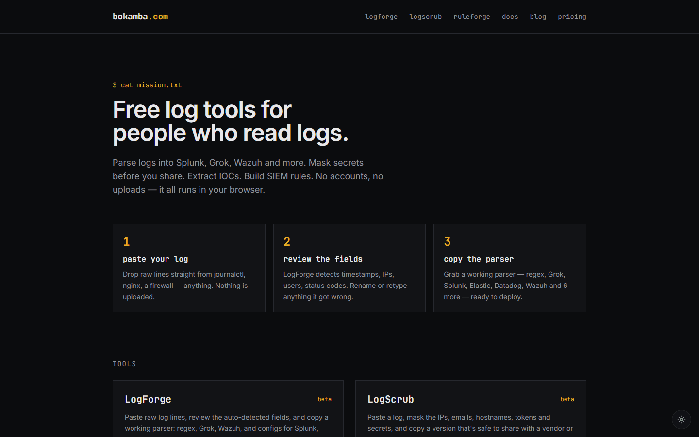Image resolution: width=699 pixels, height=437 pixels.
Task: Click the 'Grab a working parser' description
Action: 505,286
